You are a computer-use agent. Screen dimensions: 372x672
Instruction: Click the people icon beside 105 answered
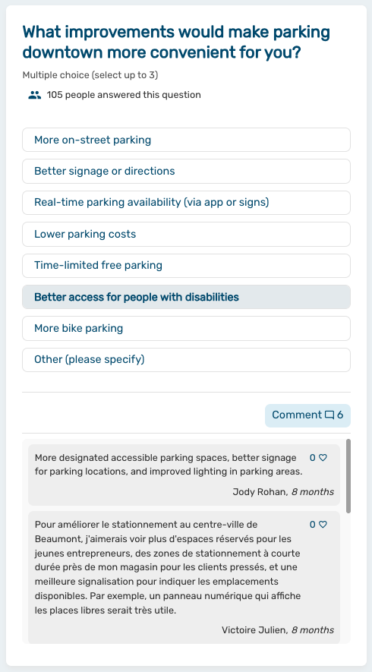35,95
